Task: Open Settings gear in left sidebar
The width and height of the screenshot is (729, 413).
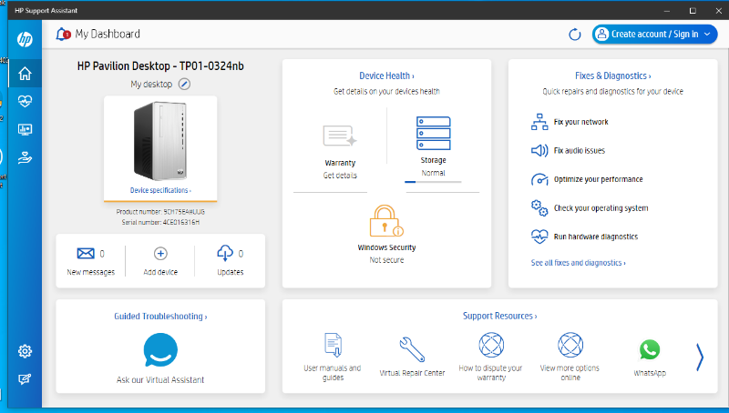Action: coord(26,351)
